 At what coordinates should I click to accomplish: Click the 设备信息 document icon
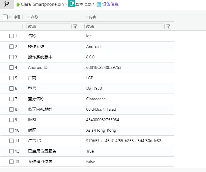tap(99, 5)
